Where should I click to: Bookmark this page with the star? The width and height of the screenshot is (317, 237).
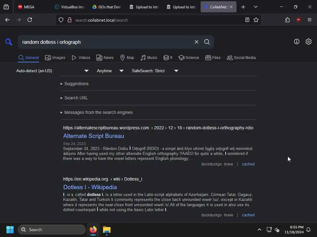256,20
